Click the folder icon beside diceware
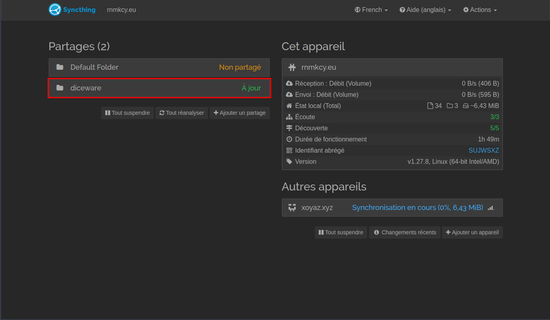 pos(60,88)
